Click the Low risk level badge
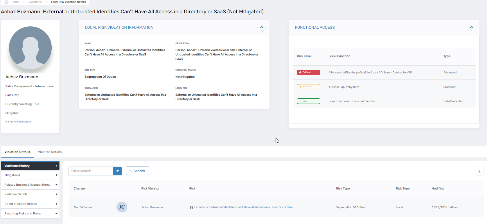This screenshot has height=224, width=487. click(308, 101)
